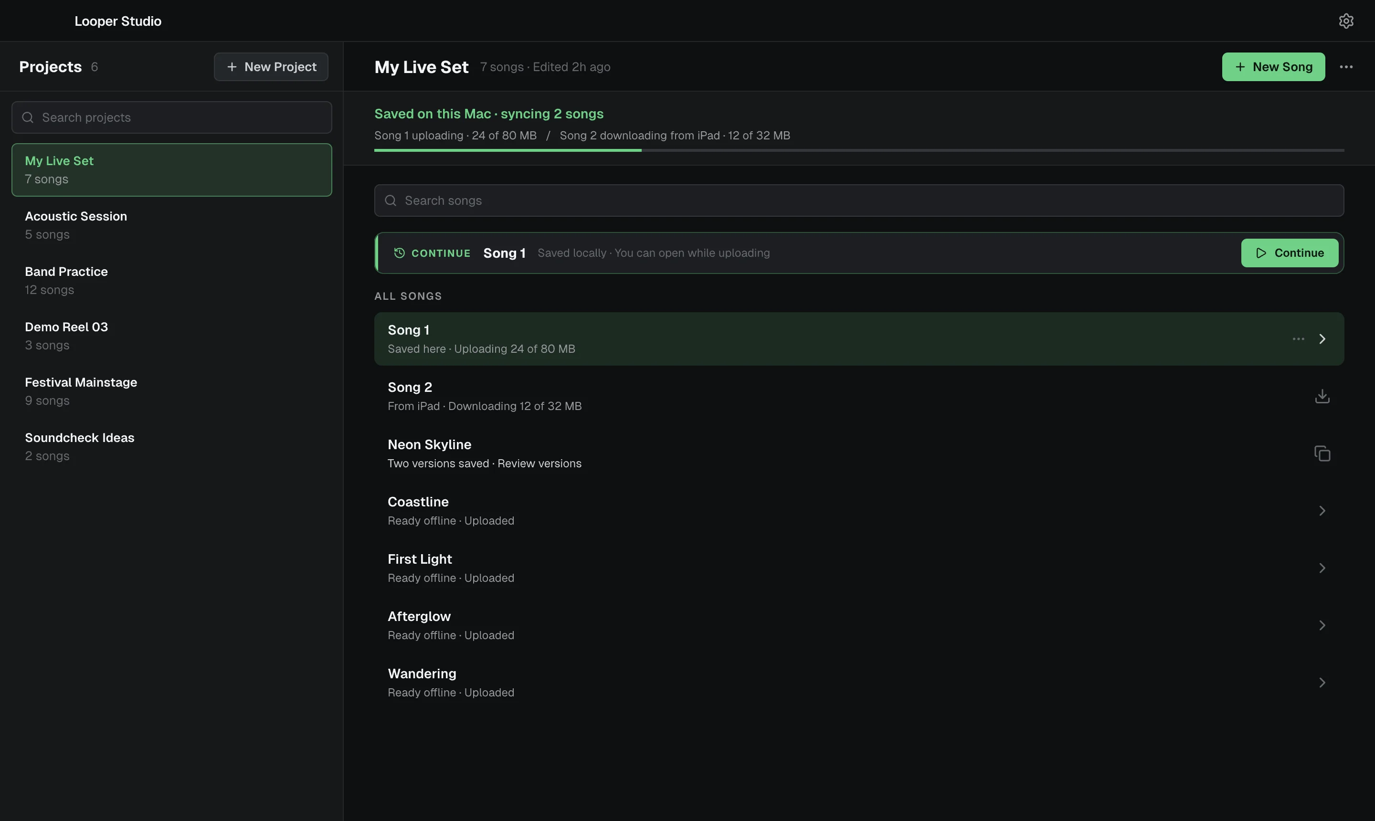Image resolution: width=1375 pixels, height=821 pixels.
Task: Select the Demo Reel 03 project
Action: pyautogui.click(x=171, y=336)
